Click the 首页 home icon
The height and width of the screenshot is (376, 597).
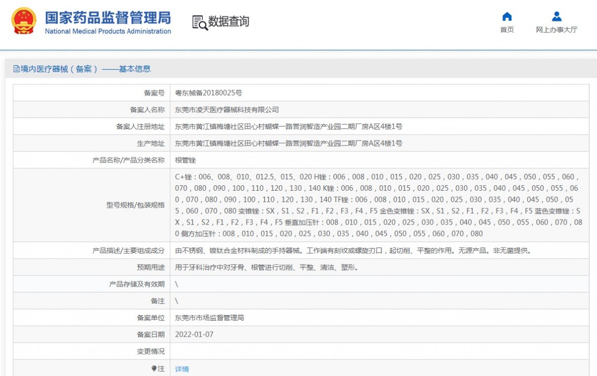click(507, 16)
